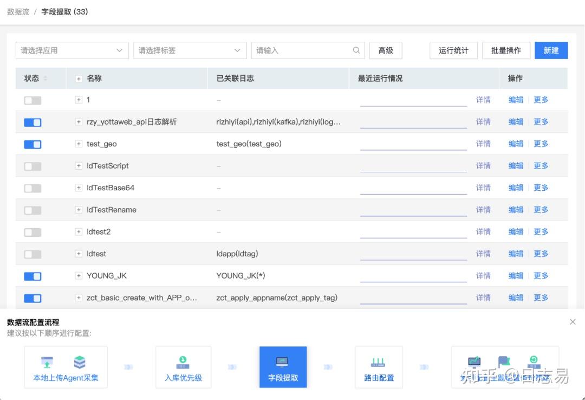Open 详情 for test_geo
The height and width of the screenshot is (400, 585).
[x=483, y=144]
